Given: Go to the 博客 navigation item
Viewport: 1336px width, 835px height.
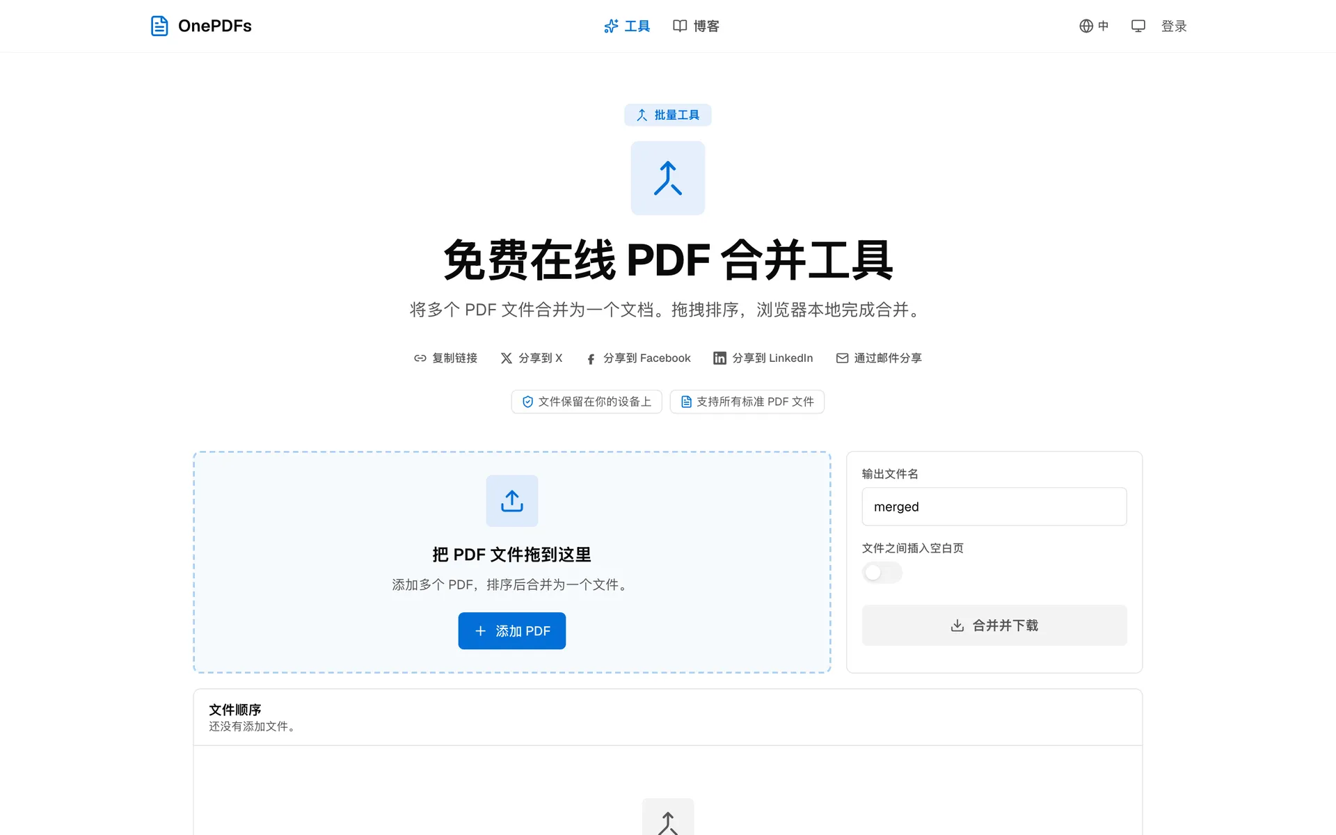Looking at the screenshot, I should click(696, 26).
